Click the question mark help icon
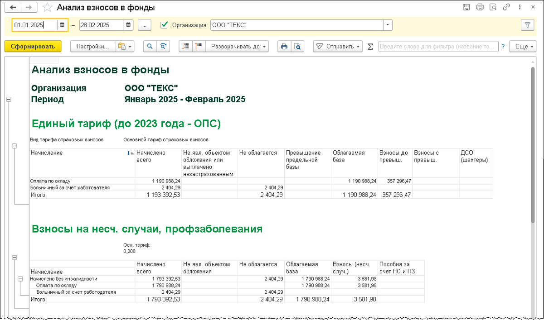Screen dimensions: 544x320 coord(503,46)
